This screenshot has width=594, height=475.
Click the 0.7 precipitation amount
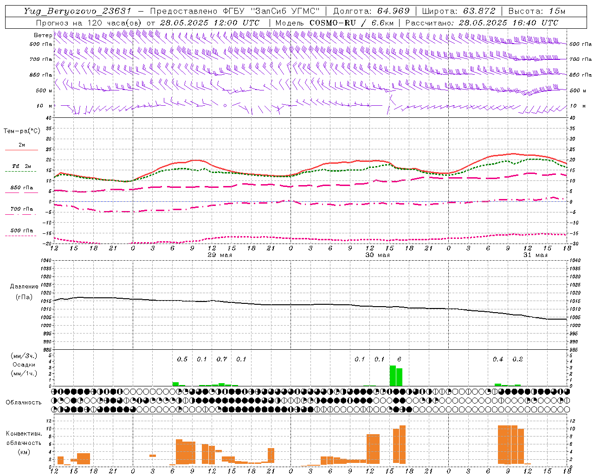222,359
